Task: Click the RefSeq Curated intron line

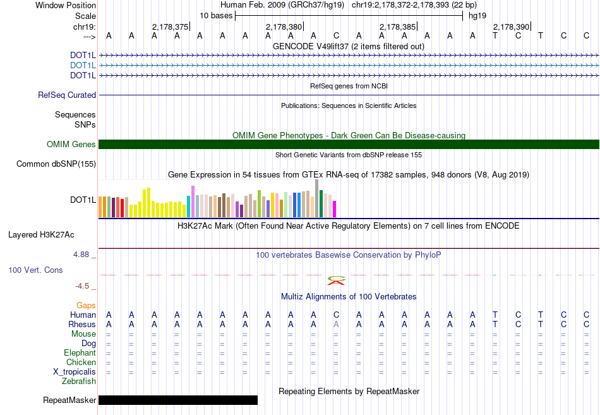Action: tap(349, 95)
